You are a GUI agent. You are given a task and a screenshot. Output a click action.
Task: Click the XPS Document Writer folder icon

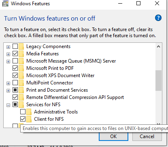(21, 76)
